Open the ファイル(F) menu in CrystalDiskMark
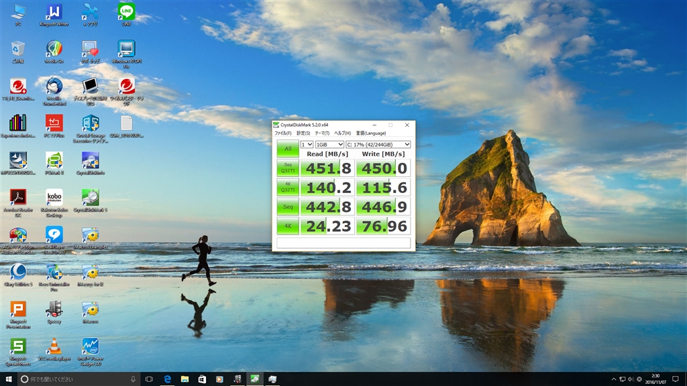Screen dimensions: 687x386 click(282, 133)
